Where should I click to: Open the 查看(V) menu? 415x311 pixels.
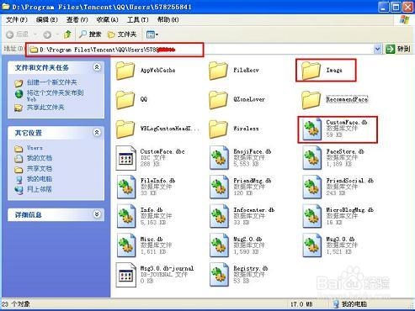(77, 19)
